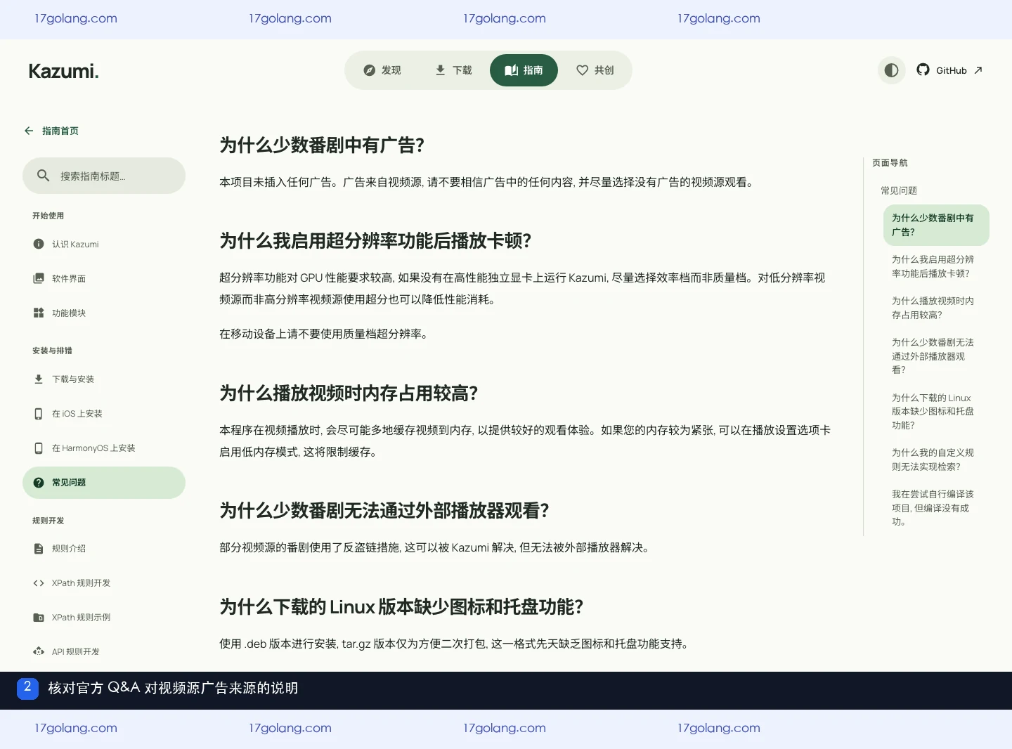Viewport: 1012px width, 749px height.
Task: Click the image icon for 软件界面
Action: (39, 278)
